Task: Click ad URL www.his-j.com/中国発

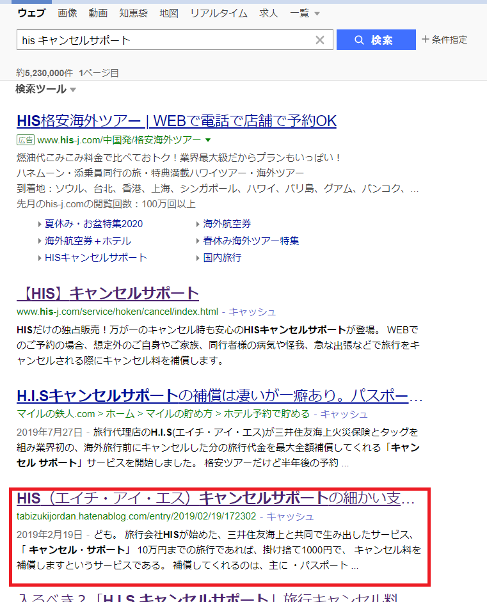Action: 119,140
